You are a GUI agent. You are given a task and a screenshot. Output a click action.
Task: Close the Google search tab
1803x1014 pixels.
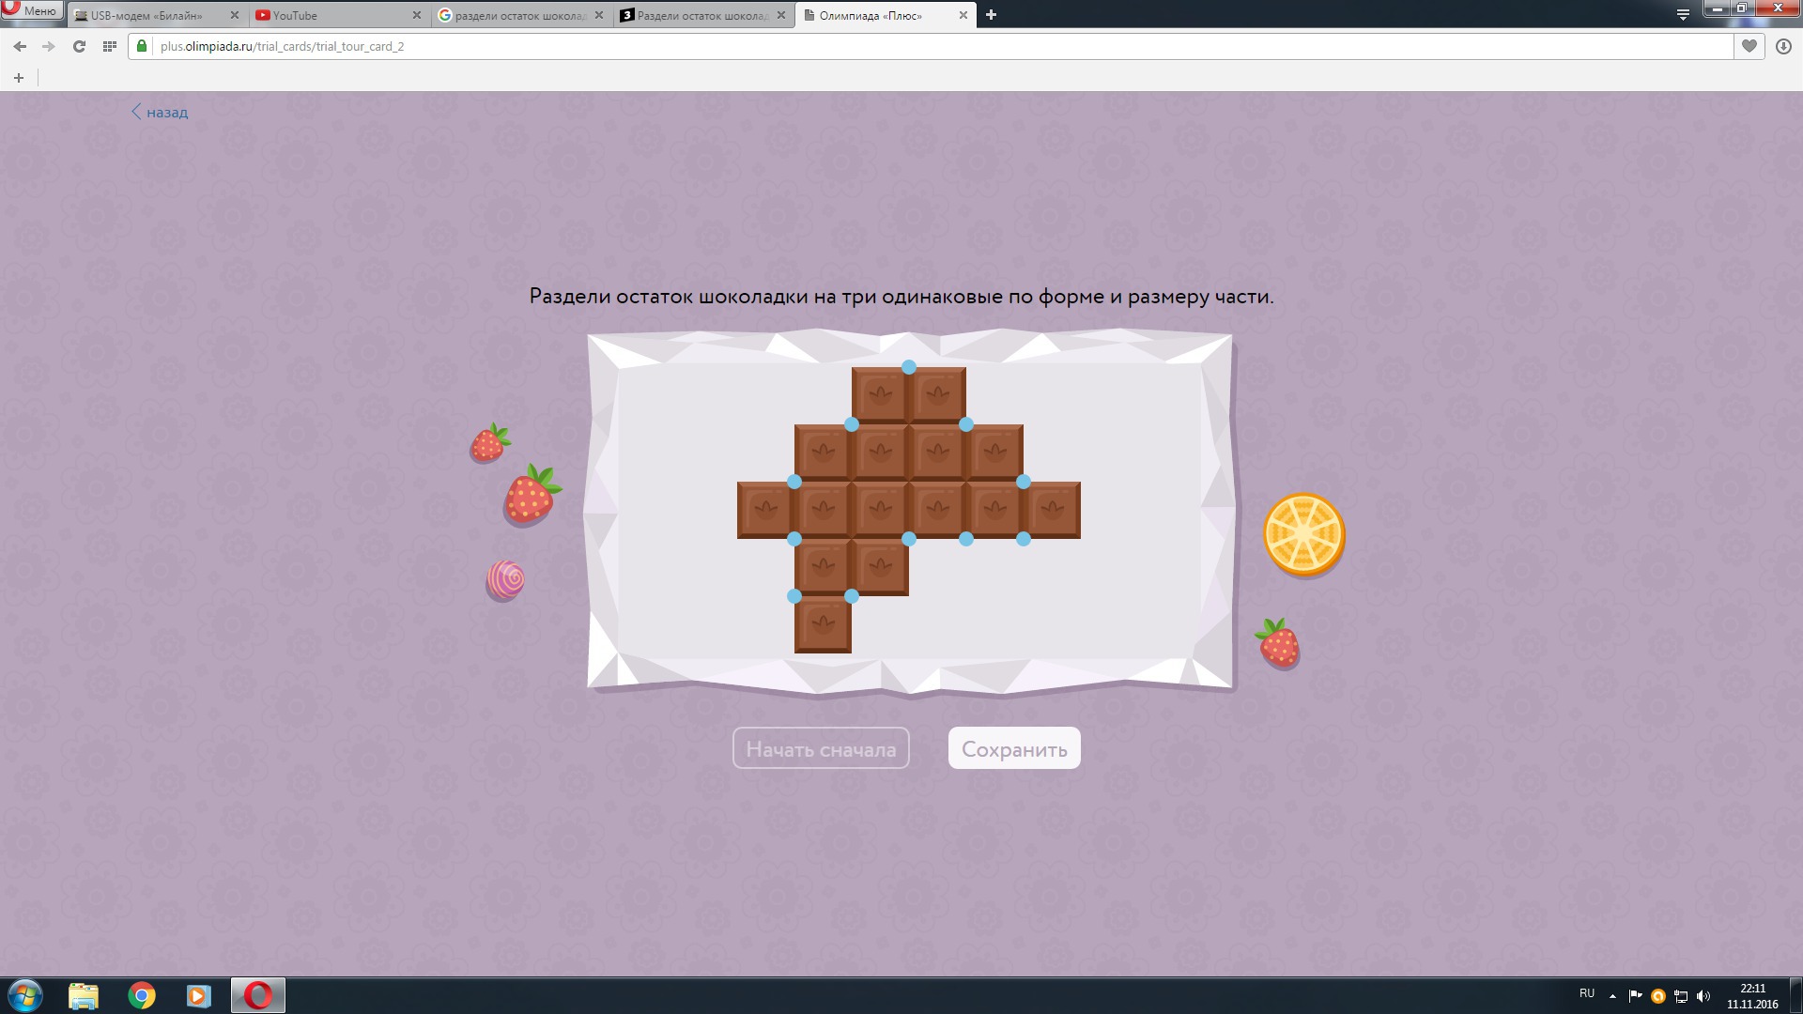(x=599, y=15)
